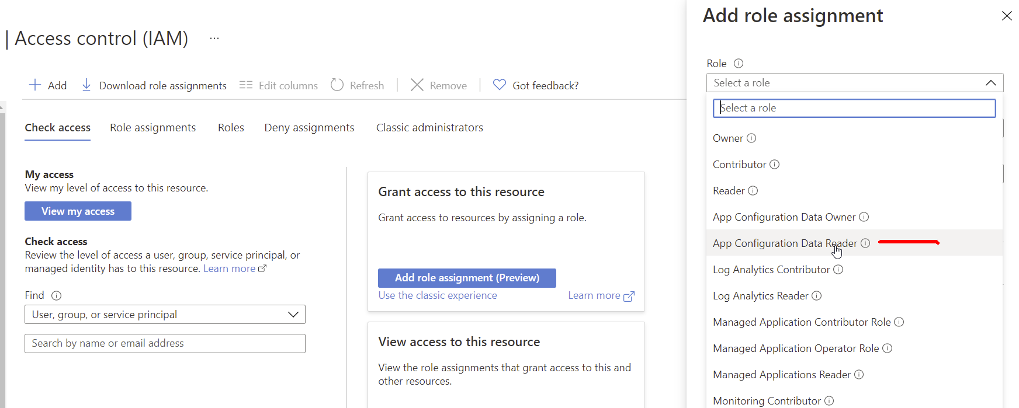Image resolution: width=1019 pixels, height=408 pixels.
Task: Open Learn more link under Check access
Action: pyautogui.click(x=229, y=268)
